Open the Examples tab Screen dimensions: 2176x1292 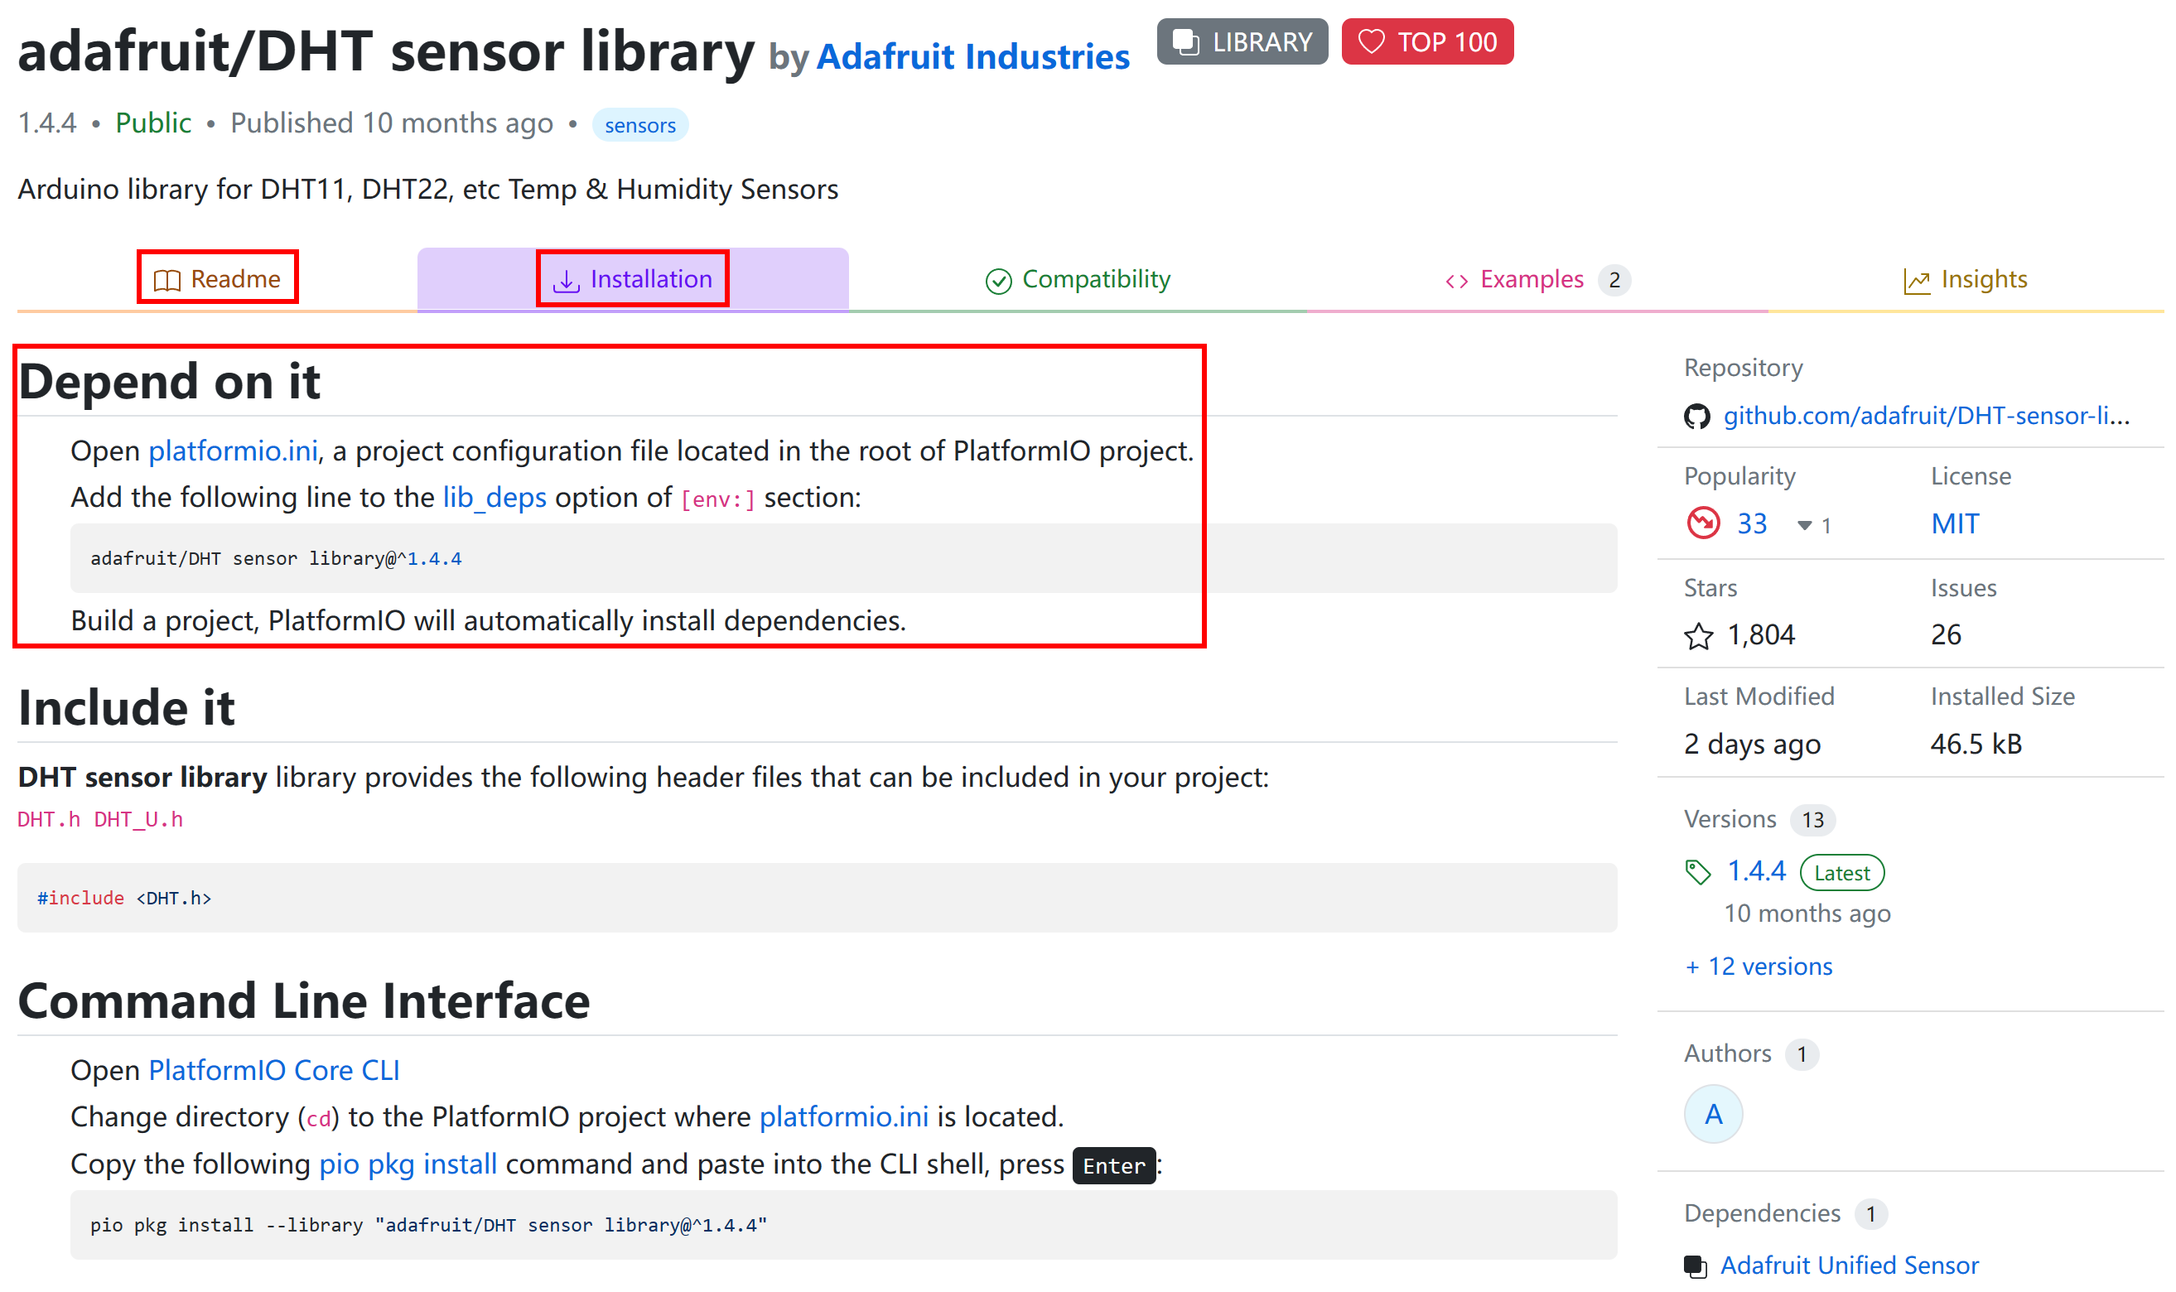tap(1537, 279)
